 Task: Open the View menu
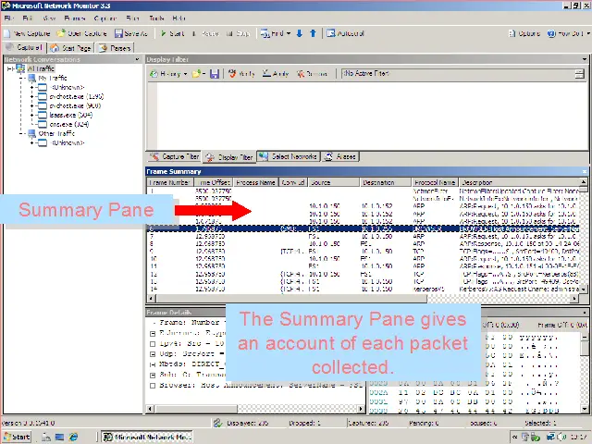pos(49,18)
